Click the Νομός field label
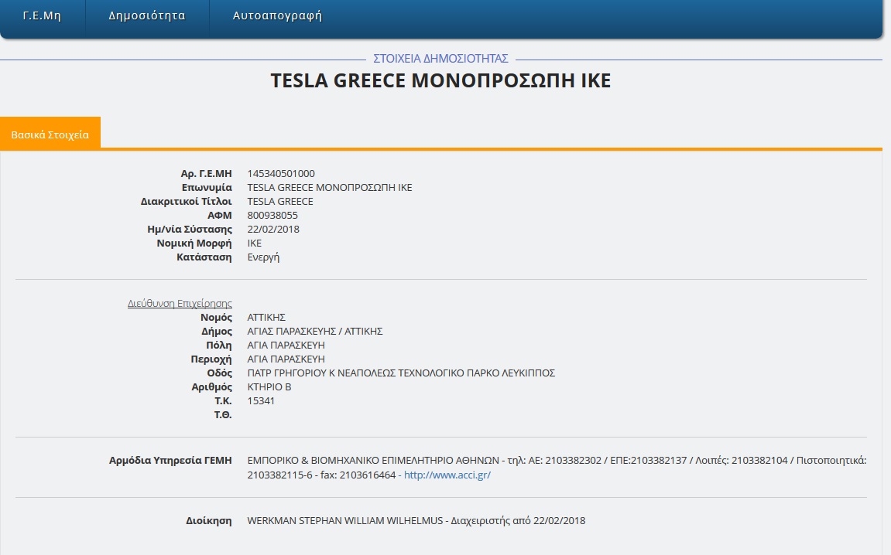Viewport: 891px width, 555px height. (x=216, y=317)
